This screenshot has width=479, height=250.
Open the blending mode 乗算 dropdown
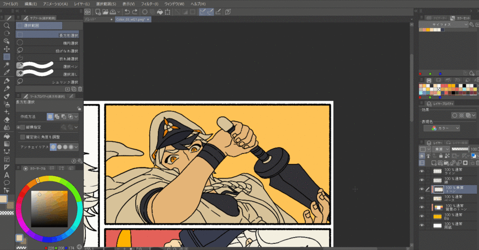pos(442,149)
